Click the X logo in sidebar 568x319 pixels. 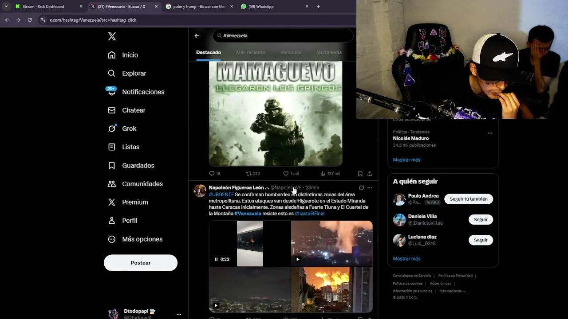point(112,36)
